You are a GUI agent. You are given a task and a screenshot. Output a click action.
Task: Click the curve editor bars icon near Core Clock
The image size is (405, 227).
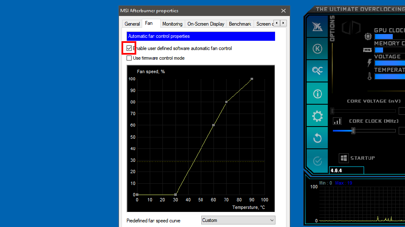[337, 121]
